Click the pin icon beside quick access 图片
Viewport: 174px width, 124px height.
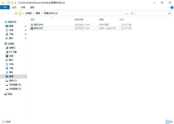click(25, 38)
